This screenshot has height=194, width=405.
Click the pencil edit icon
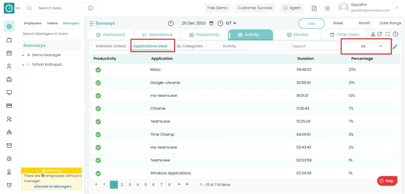coord(395,46)
